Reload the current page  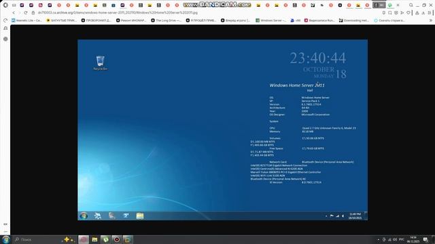26,13
